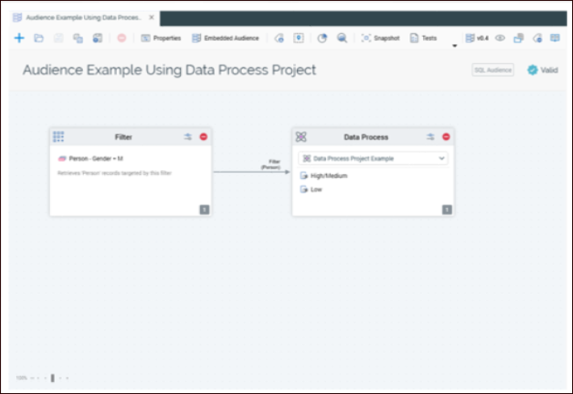Image resolution: width=573 pixels, height=394 pixels.
Task: Remove the Filter block with red icon
Action: click(x=203, y=137)
